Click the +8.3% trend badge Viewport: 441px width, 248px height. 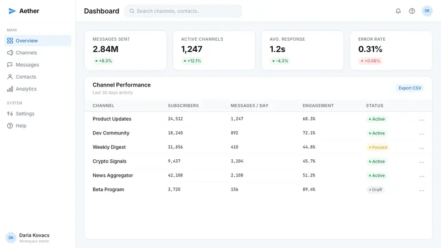[104, 61]
